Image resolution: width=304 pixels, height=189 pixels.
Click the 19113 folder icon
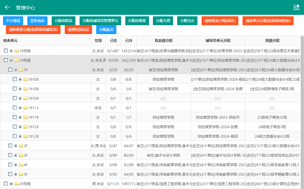pos(26,108)
